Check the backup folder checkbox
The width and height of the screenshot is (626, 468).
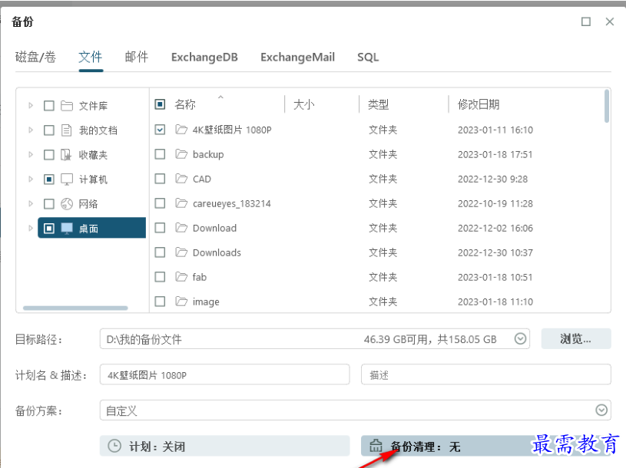160,154
